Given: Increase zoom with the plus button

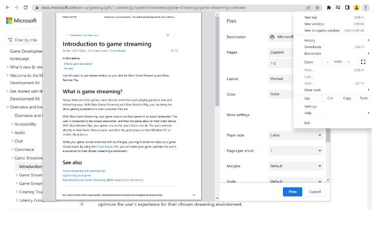Looking at the screenshot, I should coord(348,62).
